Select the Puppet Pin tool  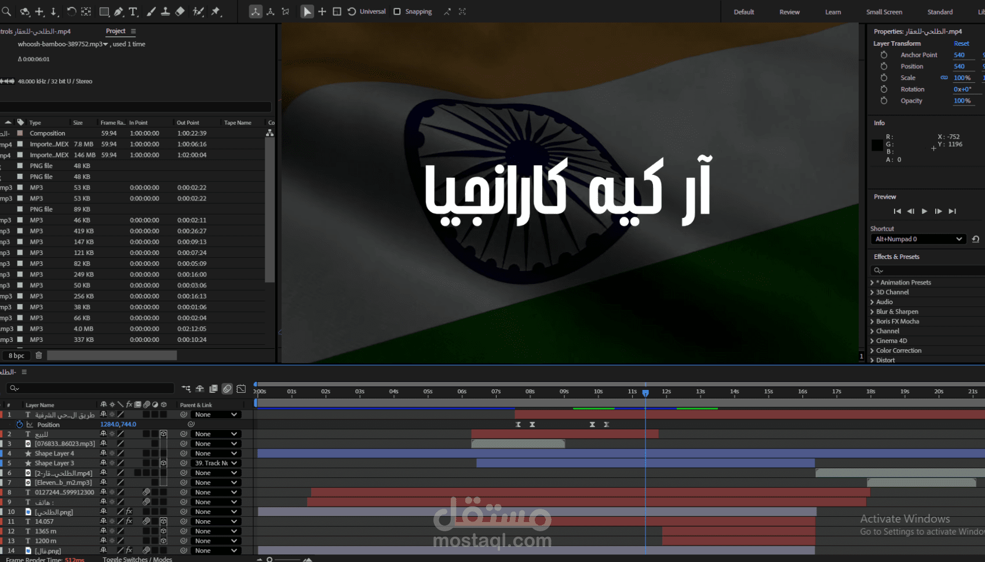click(214, 11)
